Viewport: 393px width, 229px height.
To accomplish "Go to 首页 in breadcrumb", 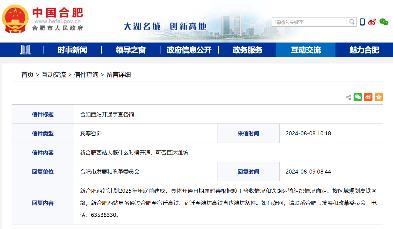I will tap(28, 75).
